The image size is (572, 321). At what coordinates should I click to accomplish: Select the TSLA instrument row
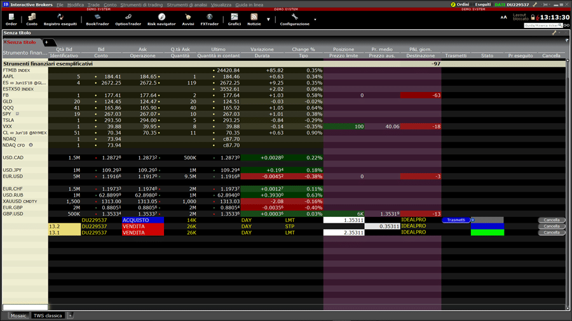pyautogui.click(x=284, y=120)
